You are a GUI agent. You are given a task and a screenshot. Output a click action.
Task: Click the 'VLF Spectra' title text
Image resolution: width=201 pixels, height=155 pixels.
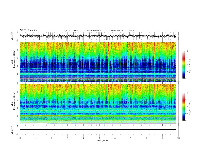[x=29, y=30]
